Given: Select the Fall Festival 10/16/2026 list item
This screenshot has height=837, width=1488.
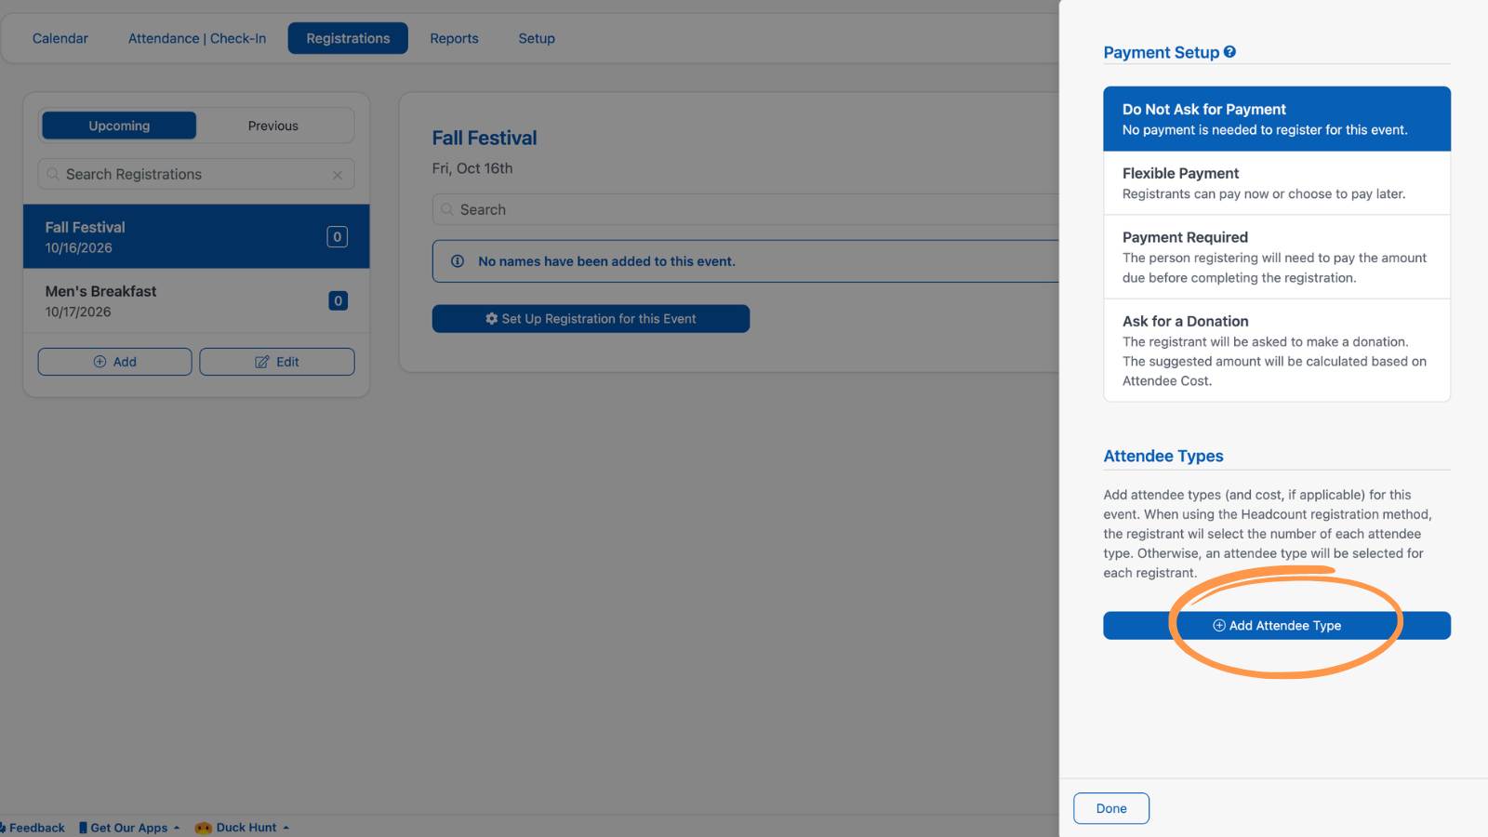Looking at the screenshot, I should 196,237.
